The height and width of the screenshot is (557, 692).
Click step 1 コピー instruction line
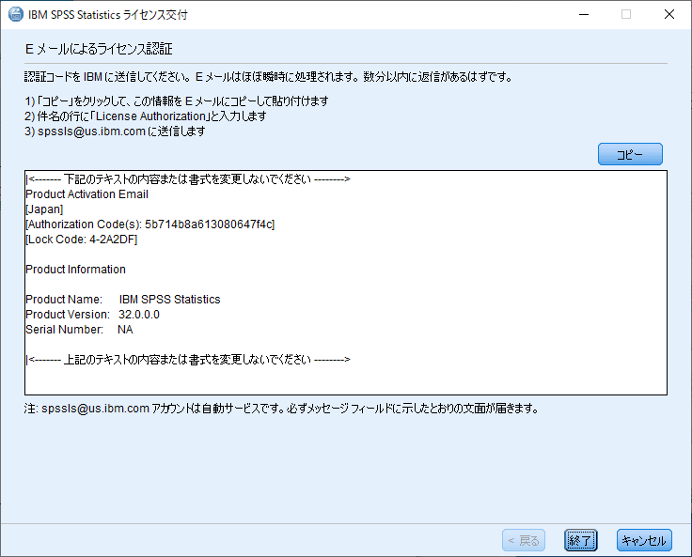point(177,101)
